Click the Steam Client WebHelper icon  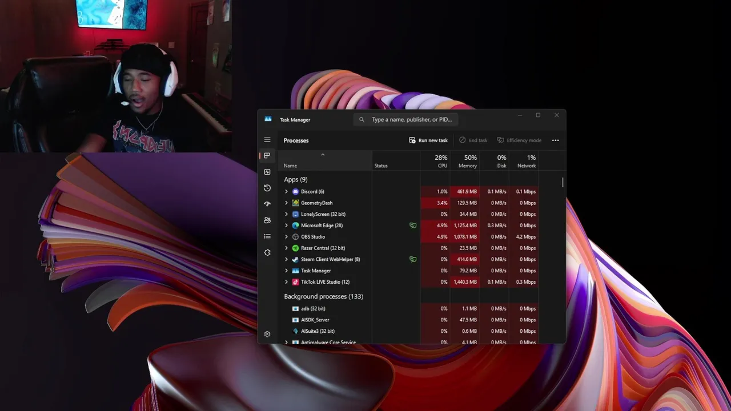tap(295, 259)
